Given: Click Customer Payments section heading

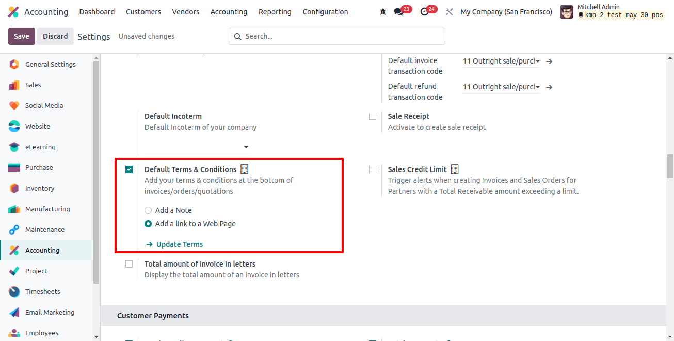Looking at the screenshot, I should tap(153, 316).
